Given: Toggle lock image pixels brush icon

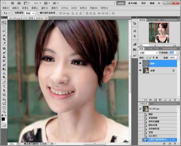Looking at the screenshot, I should (150, 57).
